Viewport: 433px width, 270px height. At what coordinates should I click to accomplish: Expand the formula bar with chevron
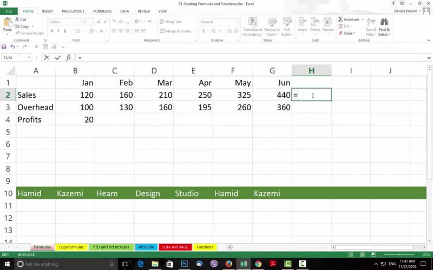(428, 58)
